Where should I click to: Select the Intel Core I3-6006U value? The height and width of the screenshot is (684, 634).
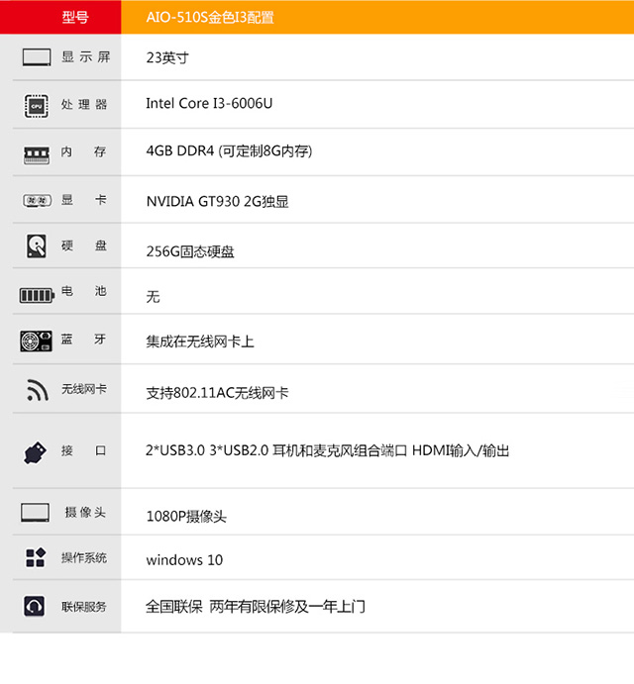coord(209,103)
